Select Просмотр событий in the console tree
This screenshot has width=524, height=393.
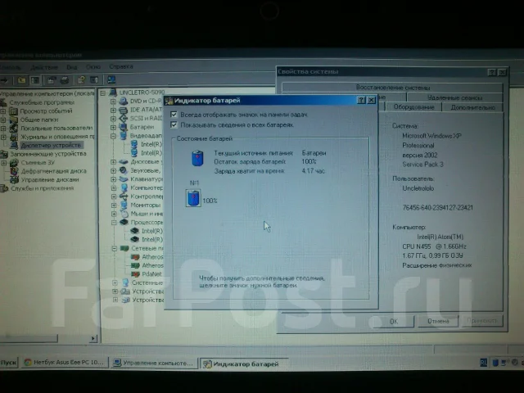tap(46, 111)
